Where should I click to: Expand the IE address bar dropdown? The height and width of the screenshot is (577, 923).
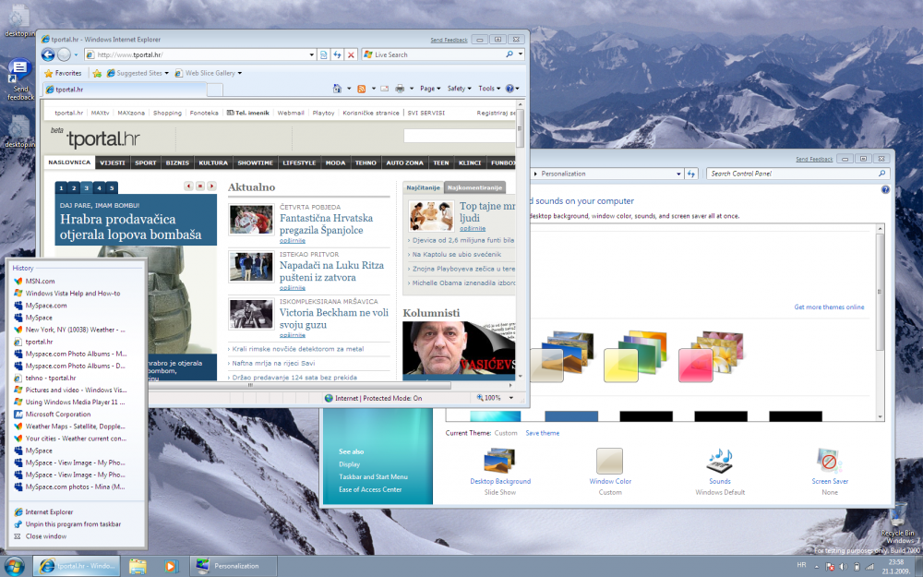point(311,54)
